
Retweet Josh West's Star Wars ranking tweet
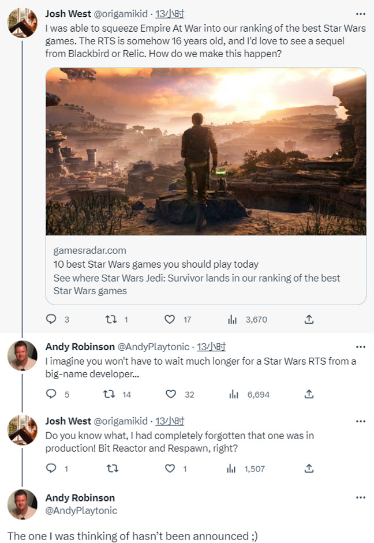coord(109,319)
